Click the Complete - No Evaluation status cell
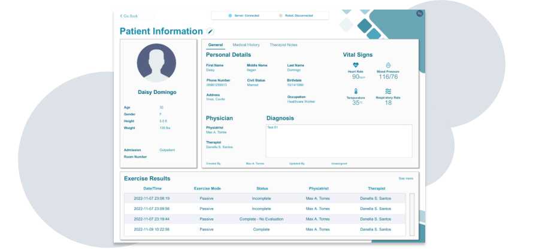 click(x=261, y=219)
